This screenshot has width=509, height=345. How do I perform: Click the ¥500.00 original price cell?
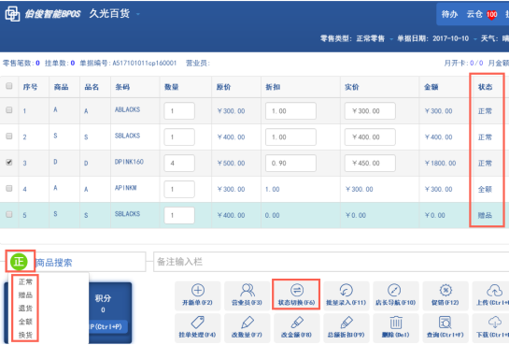point(231,163)
